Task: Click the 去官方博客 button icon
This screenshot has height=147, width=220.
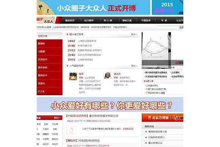Action: [162, 118]
